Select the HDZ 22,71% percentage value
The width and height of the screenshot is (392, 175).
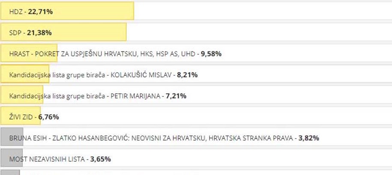point(40,12)
